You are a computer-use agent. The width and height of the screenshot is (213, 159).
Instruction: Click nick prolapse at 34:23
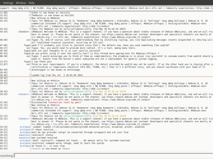click(x=25, y=130)
